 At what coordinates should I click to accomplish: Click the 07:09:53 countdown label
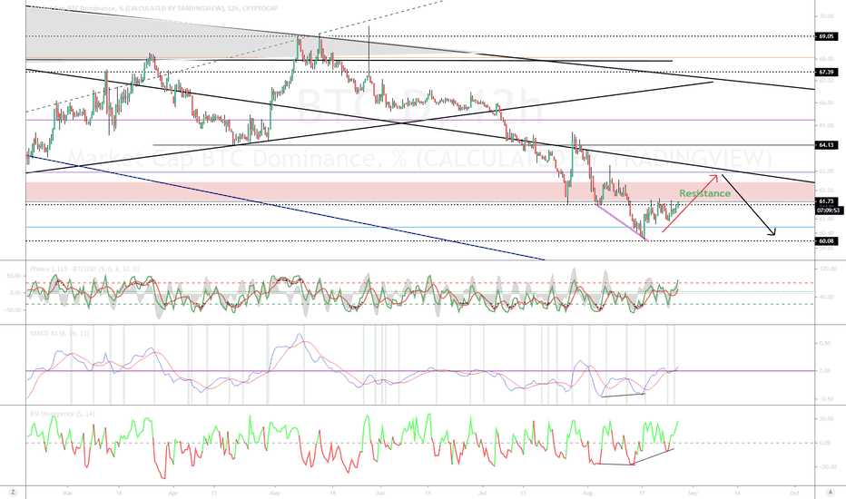(x=828, y=210)
